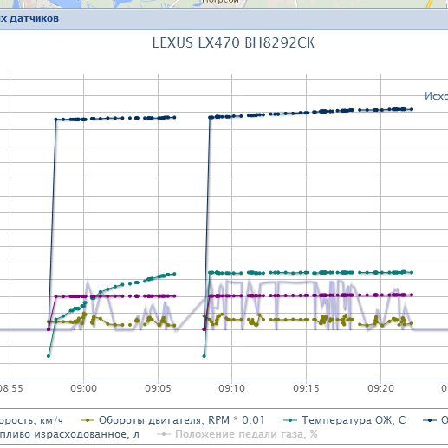Click the 09:10 time axis label

click(232, 388)
